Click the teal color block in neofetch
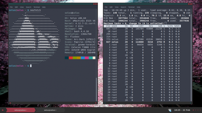Screen dimensions: 202x113 point(91,58)
